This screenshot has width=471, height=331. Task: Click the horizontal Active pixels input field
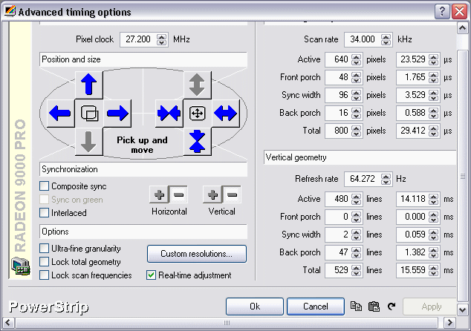[x=337, y=59]
